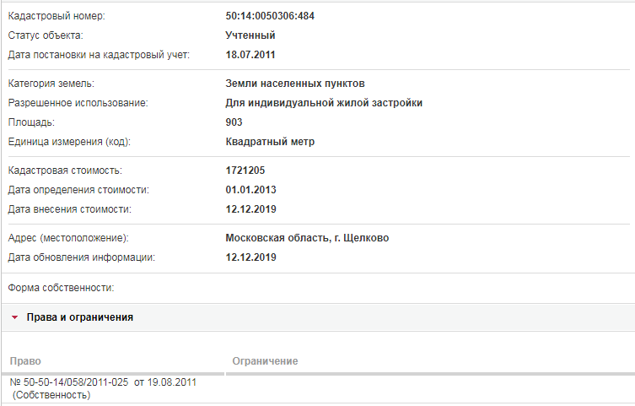This screenshot has width=635, height=406.
Task: Click the Право column header
Action: click(25, 361)
